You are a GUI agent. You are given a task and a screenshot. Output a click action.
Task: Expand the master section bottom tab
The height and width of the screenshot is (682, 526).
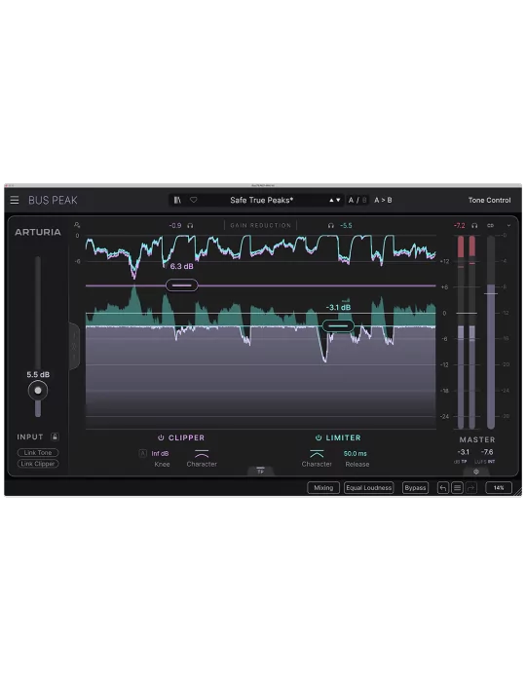tap(476, 472)
